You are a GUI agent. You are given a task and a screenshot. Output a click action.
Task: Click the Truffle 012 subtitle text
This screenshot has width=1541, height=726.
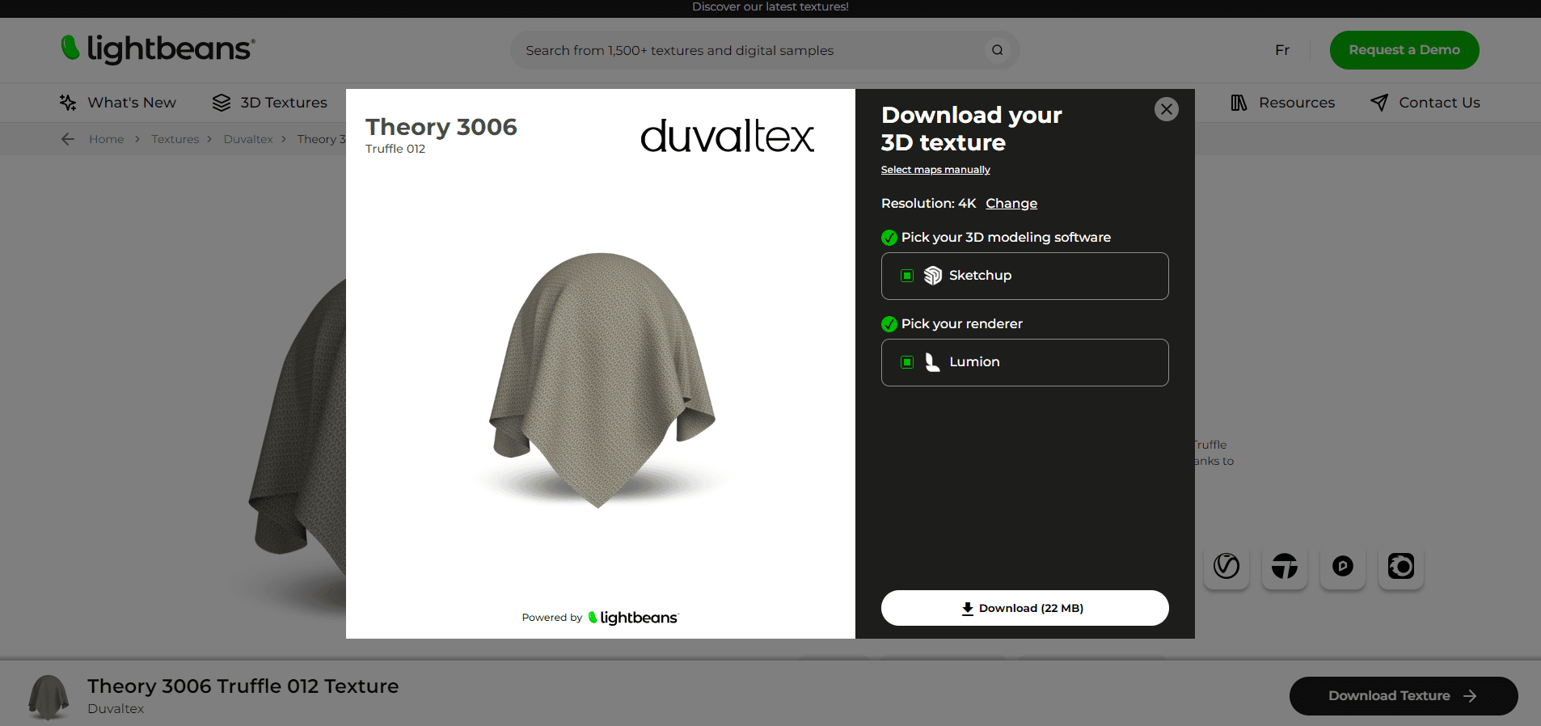395,149
